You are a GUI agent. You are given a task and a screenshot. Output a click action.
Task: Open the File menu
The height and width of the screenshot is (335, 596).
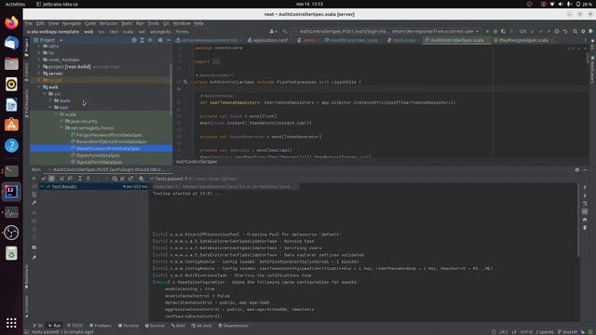[x=29, y=23]
